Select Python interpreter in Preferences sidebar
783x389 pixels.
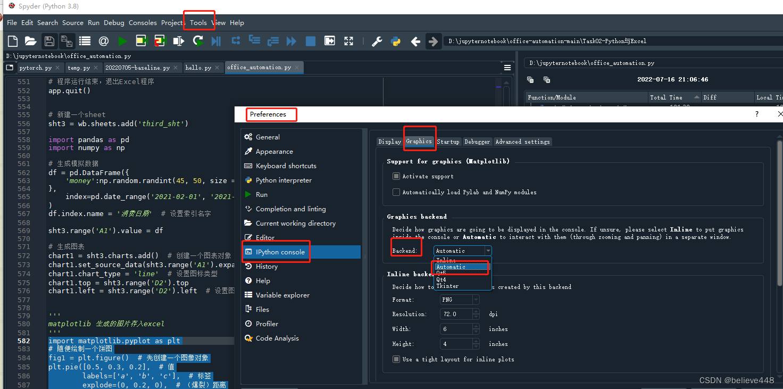point(301,180)
